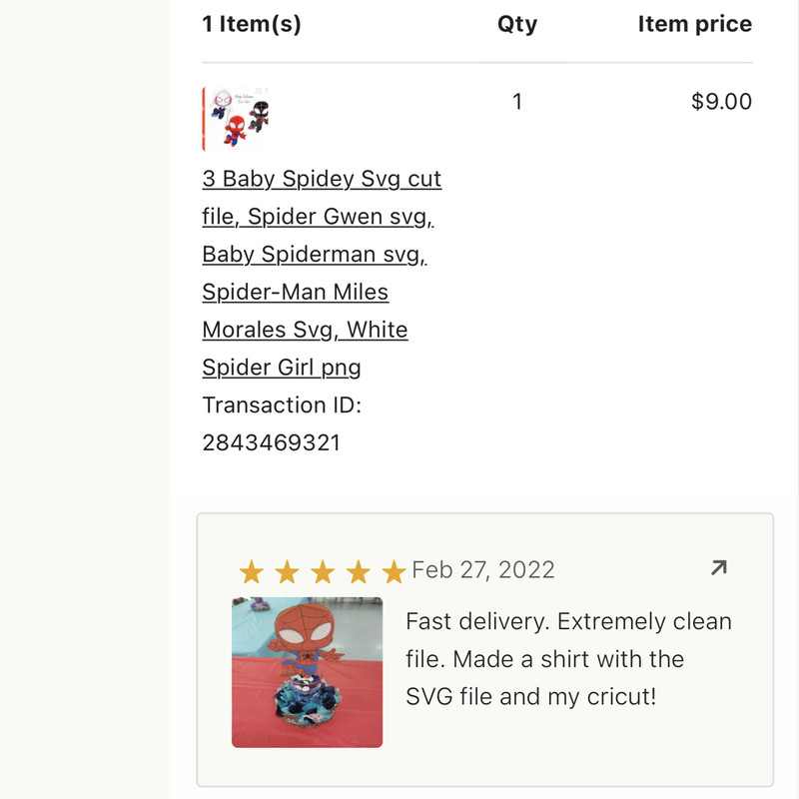Screen dimensions: 799x799
Task: Open the Baby Spidey product thumbnail
Action: coord(236,119)
